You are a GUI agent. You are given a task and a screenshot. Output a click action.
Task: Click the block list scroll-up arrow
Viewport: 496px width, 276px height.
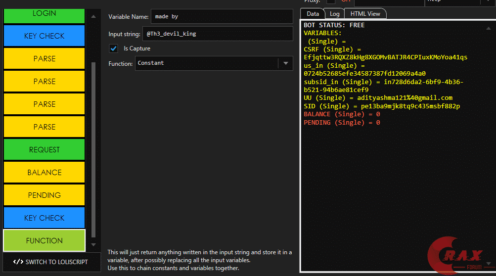click(x=93, y=16)
